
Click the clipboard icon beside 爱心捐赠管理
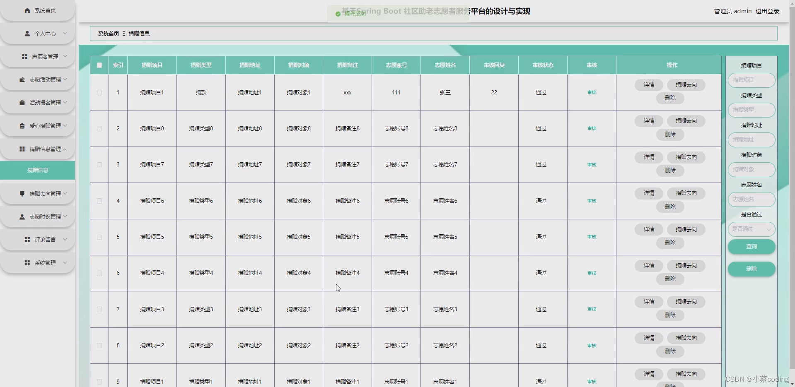pyautogui.click(x=22, y=126)
